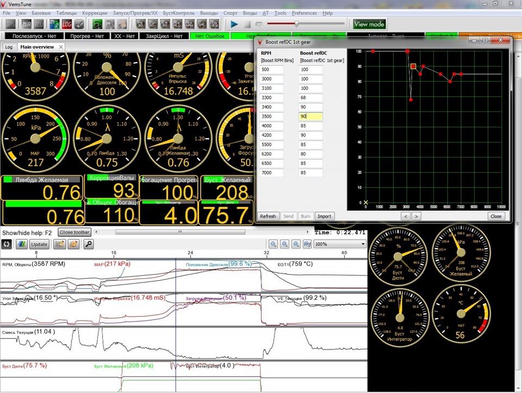Click the GPS toolbar icon

[10, 24]
